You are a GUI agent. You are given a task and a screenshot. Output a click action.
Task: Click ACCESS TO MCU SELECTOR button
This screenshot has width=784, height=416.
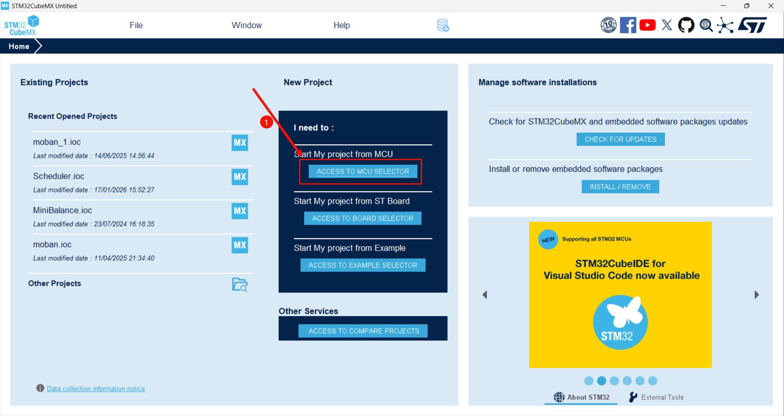click(x=363, y=172)
